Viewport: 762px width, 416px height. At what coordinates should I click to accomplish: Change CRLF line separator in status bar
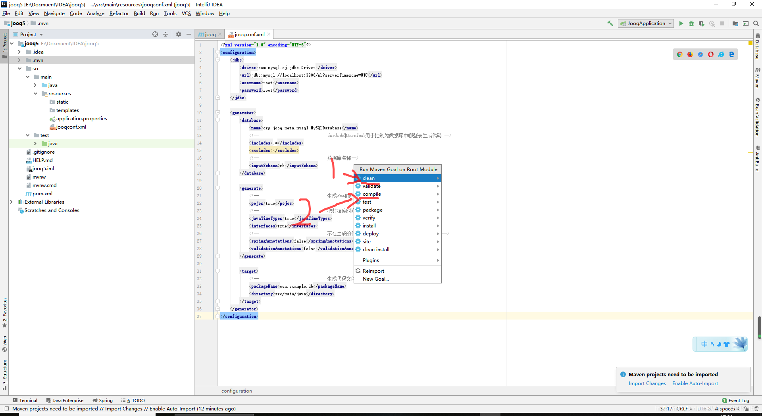tap(684, 408)
